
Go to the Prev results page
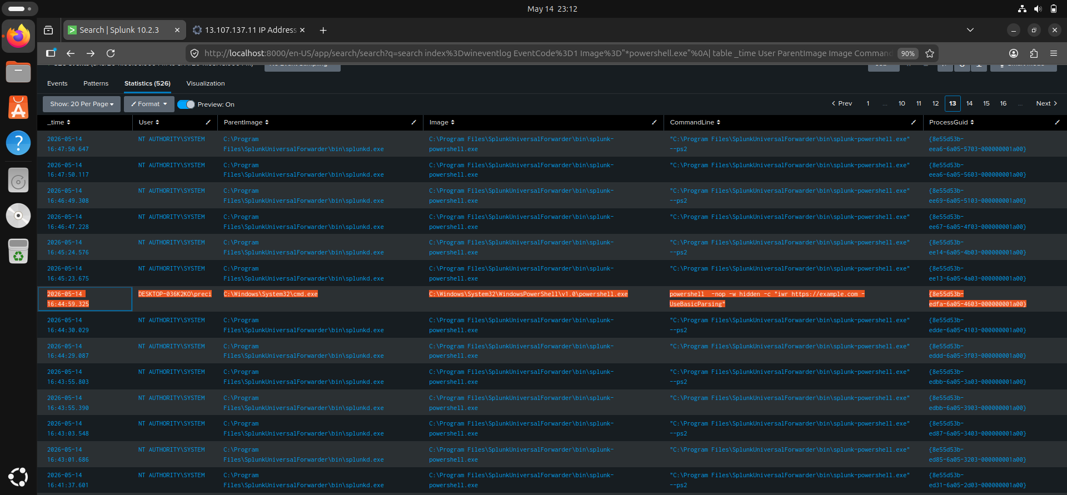tap(842, 103)
